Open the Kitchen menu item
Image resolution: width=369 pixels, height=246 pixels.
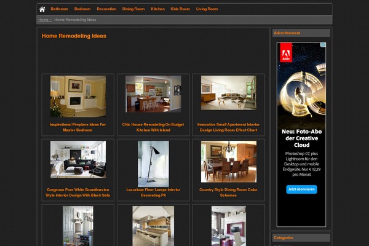pos(157,9)
